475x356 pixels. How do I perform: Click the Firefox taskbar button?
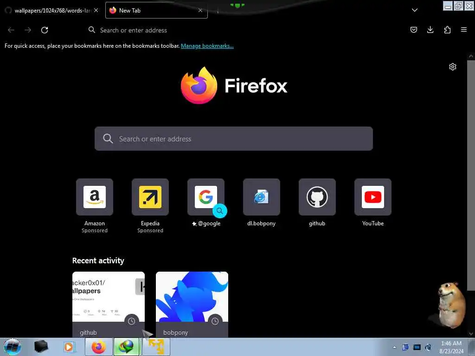click(x=98, y=347)
